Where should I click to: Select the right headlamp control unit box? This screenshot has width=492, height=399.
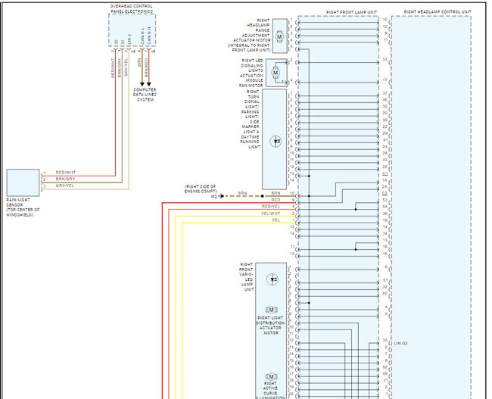coord(431,207)
